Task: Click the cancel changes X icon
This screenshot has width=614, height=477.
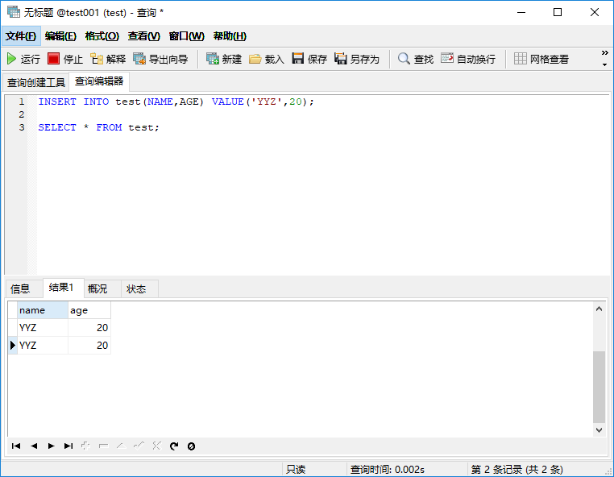Action: [x=156, y=446]
